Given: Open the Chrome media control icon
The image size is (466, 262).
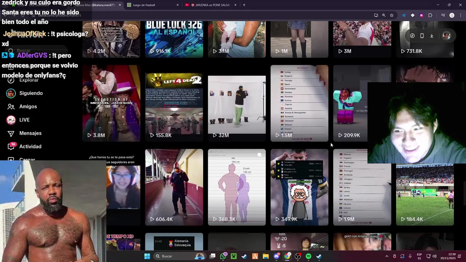Looking at the screenshot, I should click(443, 15).
